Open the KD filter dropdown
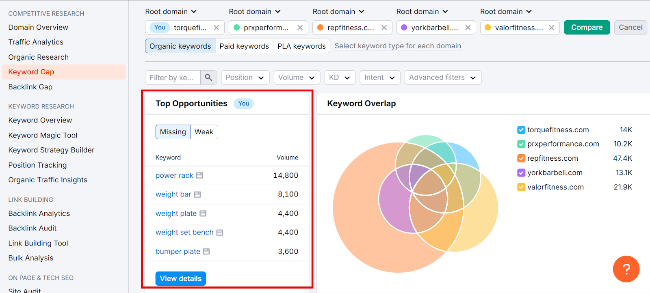The height and width of the screenshot is (293, 650). 340,78
